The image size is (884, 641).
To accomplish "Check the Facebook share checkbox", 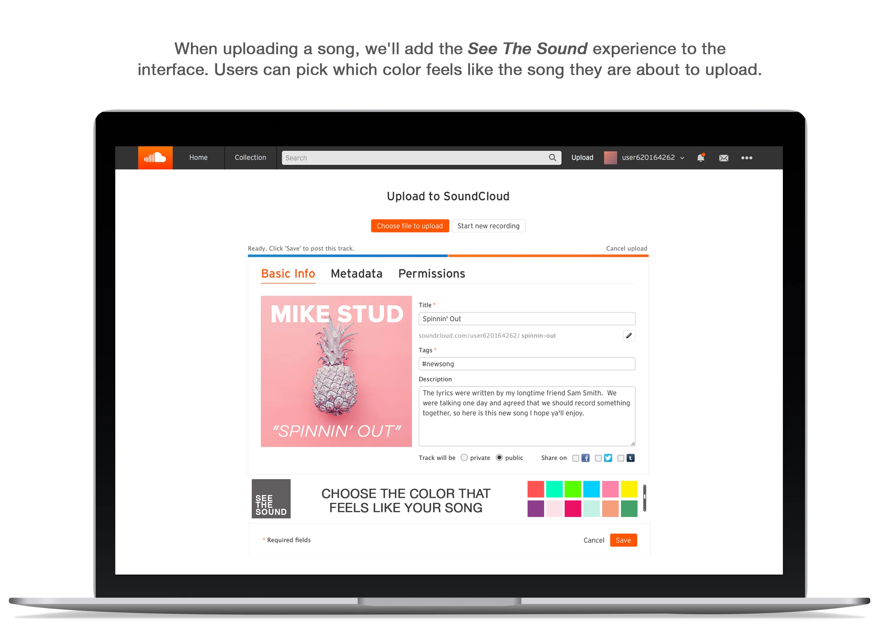I will point(576,458).
